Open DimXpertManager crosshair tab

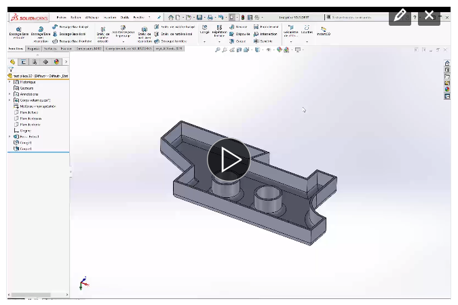45,62
